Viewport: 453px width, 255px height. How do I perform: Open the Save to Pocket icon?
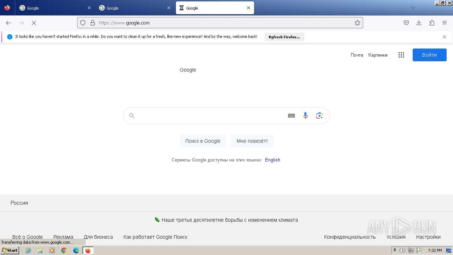point(406,23)
